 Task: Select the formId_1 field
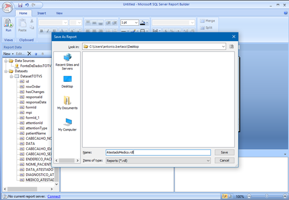32,118
